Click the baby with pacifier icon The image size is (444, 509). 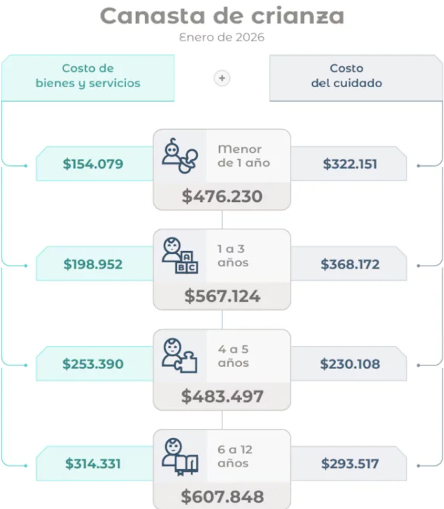tap(180, 156)
